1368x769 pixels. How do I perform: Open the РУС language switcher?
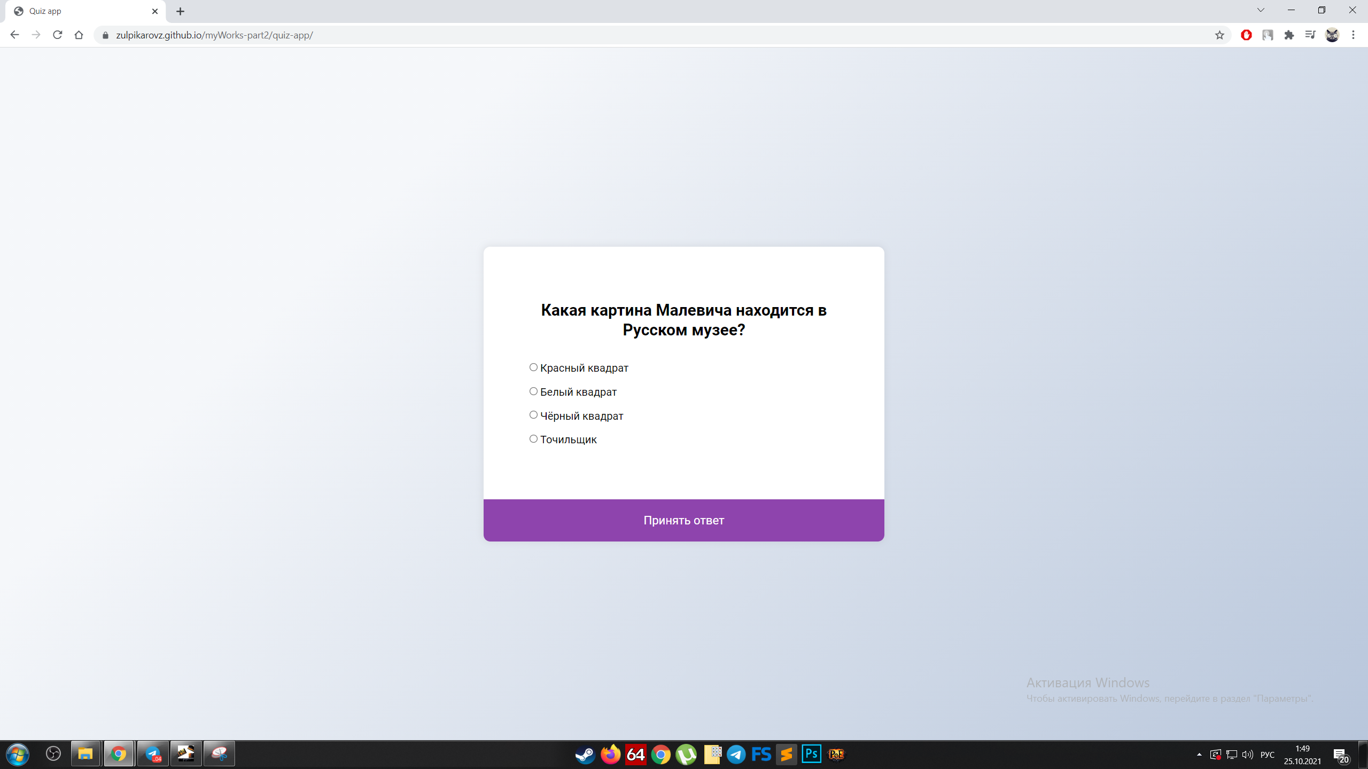point(1267,754)
